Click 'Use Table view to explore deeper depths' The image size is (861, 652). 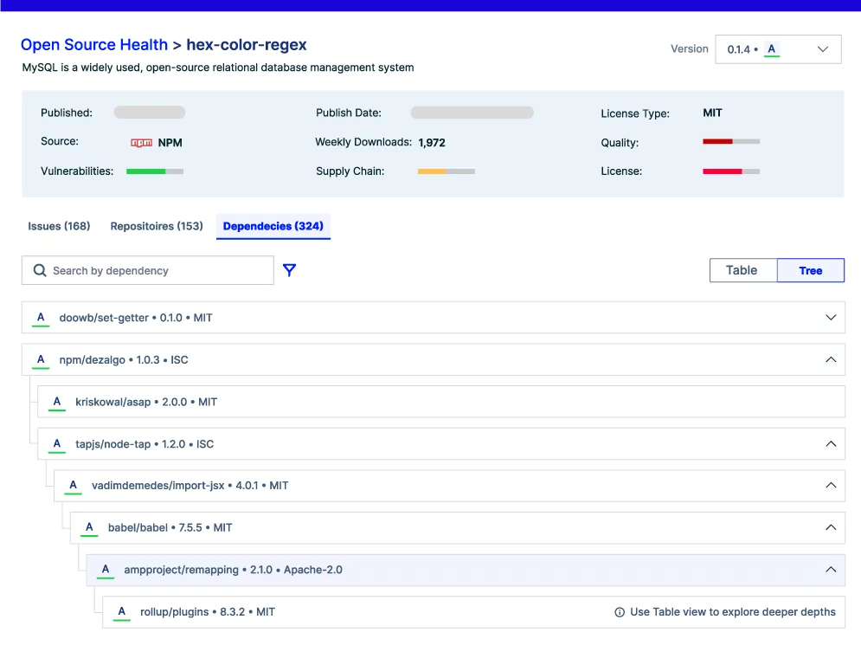coord(733,612)
